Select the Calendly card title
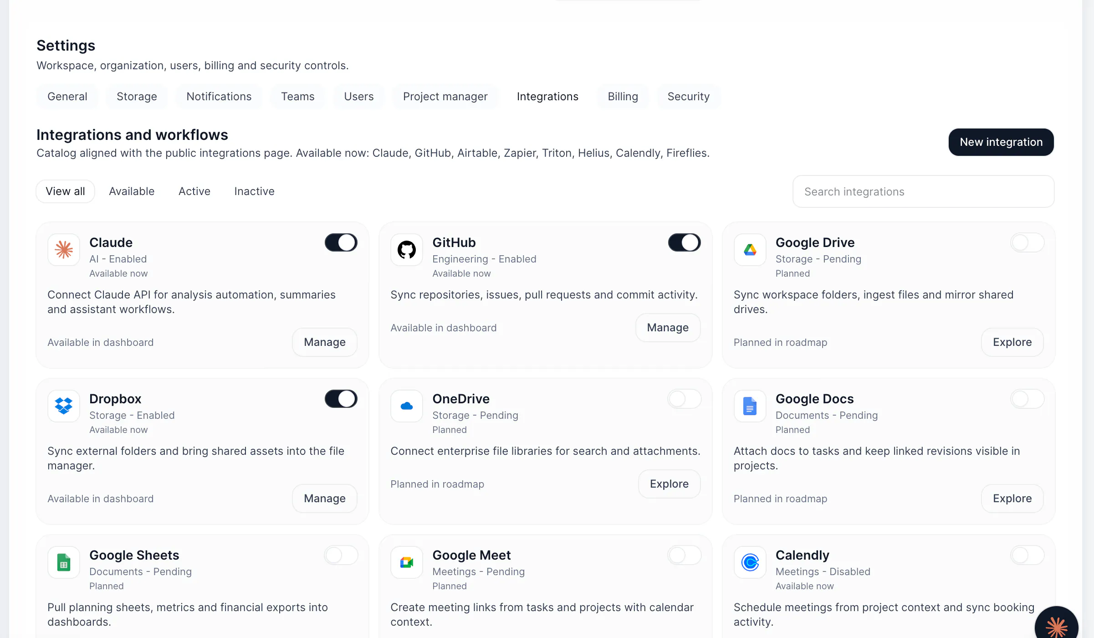Screen dimensions: 1094x638 click(x=803, y=555)
